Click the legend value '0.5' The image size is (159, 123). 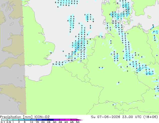(x=9, y=122)
